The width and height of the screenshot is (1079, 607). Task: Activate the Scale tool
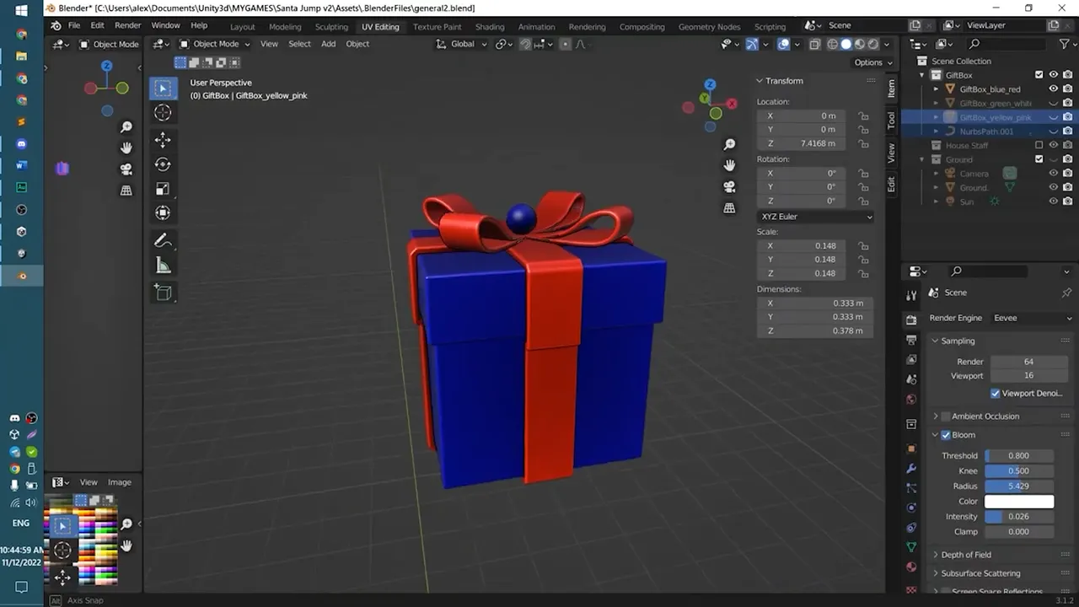(164, 189)
